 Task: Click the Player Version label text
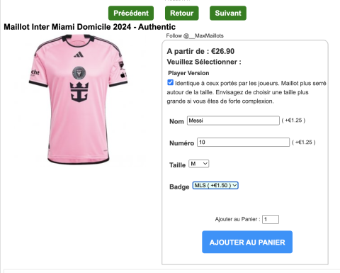188,73
